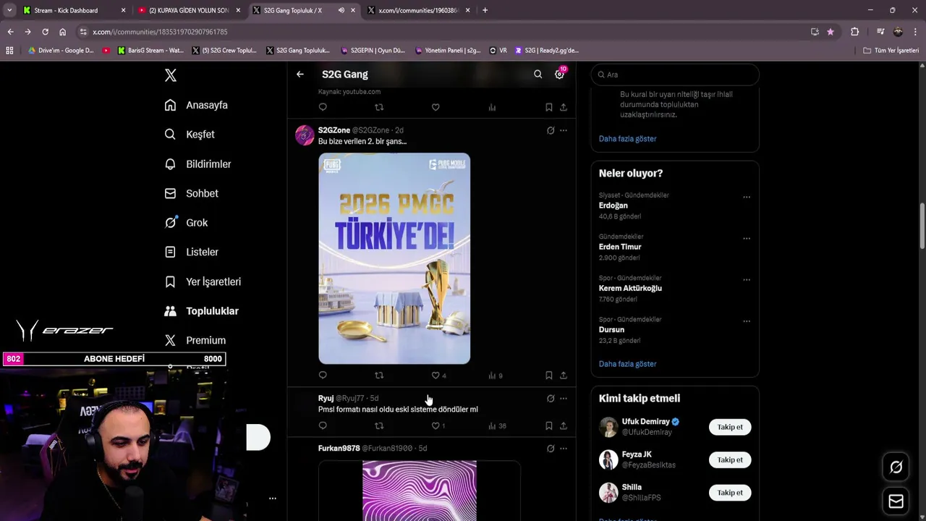
Task: Open Grok actions on Ryuj's post
Action: tap(551, 398)
